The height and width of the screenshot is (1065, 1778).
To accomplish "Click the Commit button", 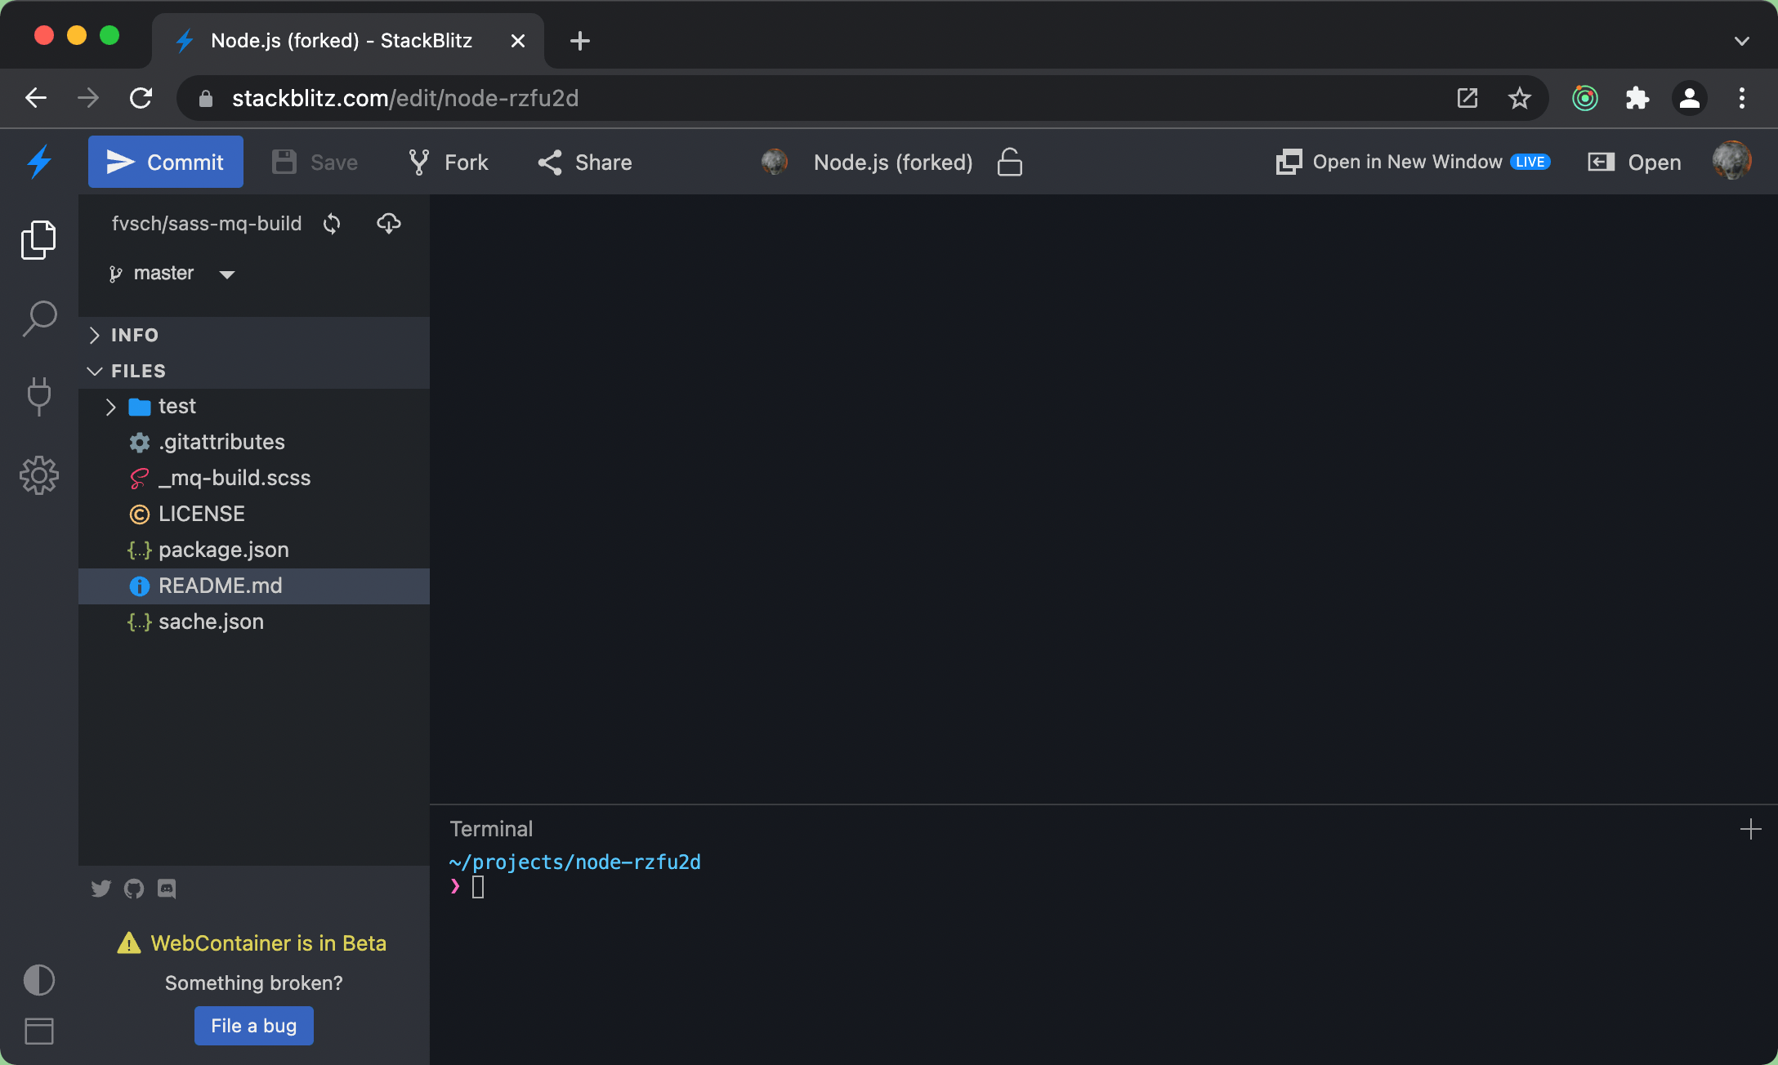I will 165,162.
